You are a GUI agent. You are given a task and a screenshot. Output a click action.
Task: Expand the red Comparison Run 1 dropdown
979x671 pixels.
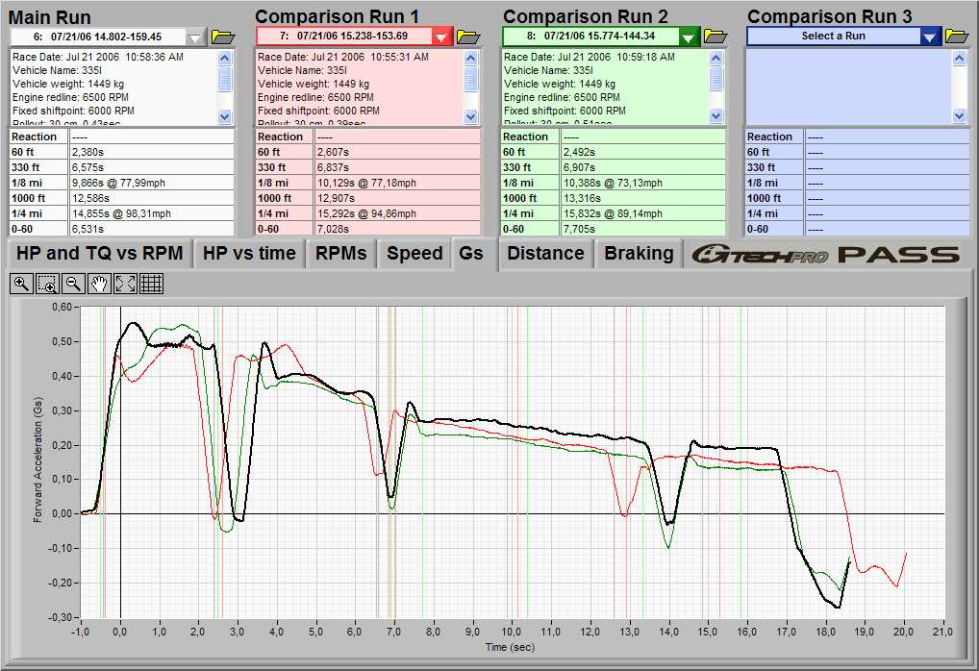coord(441,37)
